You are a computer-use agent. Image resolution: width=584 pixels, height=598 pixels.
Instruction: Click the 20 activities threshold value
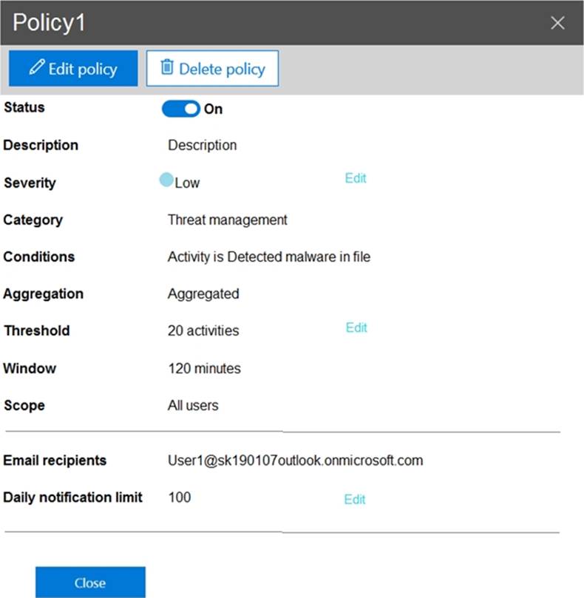pyautogui.click(x=203, y=330)
